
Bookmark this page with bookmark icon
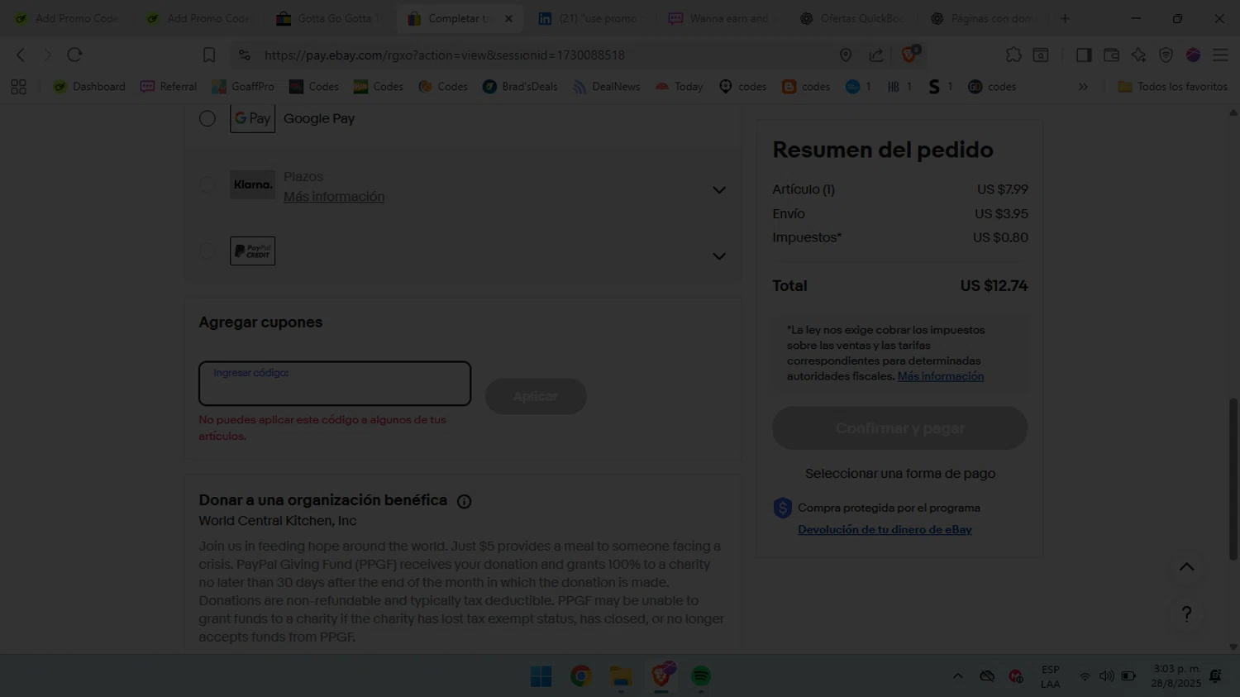tap(209, 55)
